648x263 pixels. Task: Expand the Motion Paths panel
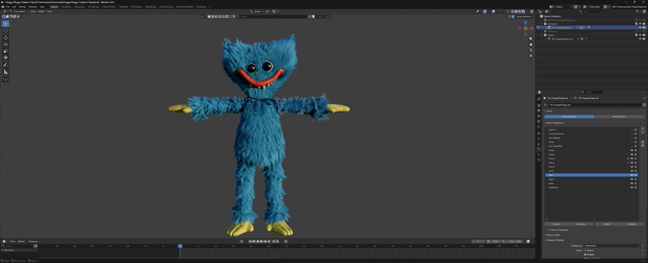(553, 235)
